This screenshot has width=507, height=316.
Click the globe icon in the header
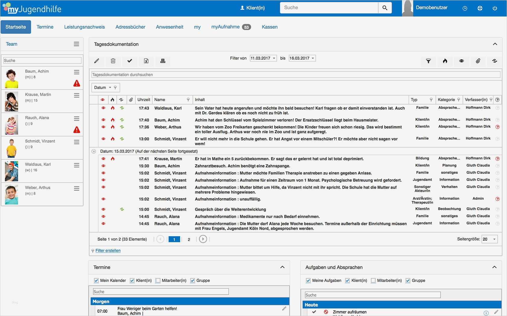pyautogui.click(x=480, y=8)
